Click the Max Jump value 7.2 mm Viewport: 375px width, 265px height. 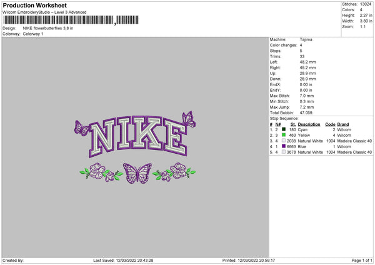pyautogui.click(x=307, y=107)
